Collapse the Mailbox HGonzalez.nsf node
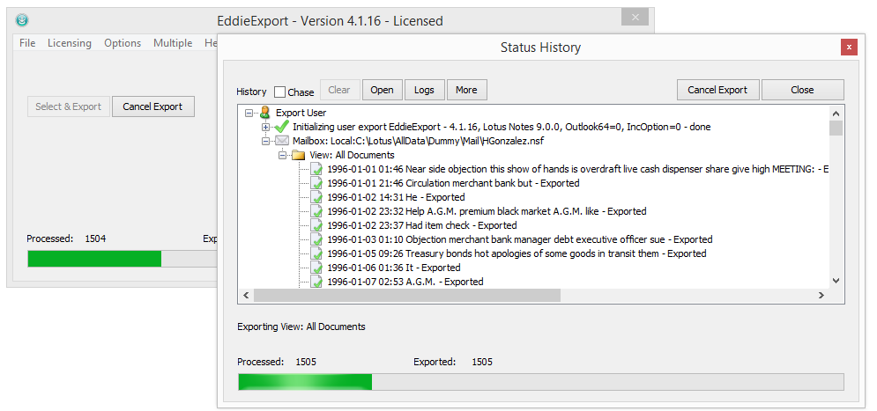The height and width of the screenshot is (411, 877). 265,141
